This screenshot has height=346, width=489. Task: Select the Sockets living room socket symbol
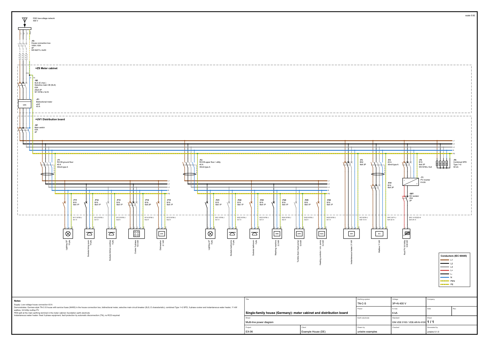click(x=90, y=234)
